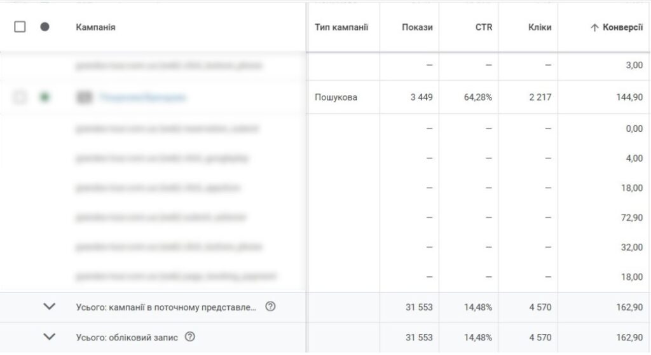Screen dimensions: 651x355
Task: Open help icon next to 'Усього: обліковий запис'
Action: point(189,337)
